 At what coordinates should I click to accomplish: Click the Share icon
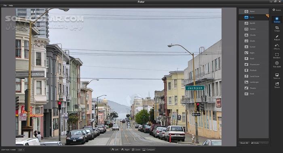click(277, 85)
